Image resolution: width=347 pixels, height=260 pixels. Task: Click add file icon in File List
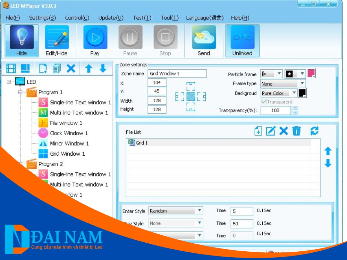[258, 131]
